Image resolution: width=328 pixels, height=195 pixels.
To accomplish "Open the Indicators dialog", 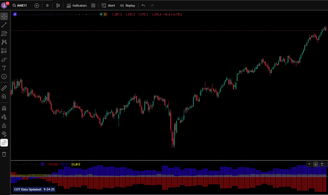I will pyautogui.click(x=77, y=5).
